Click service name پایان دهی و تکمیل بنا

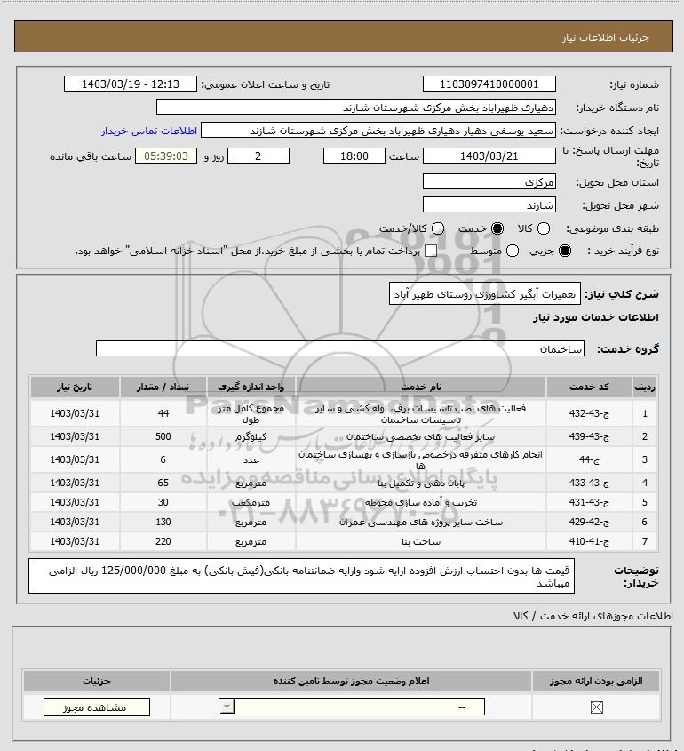point(421,483)
